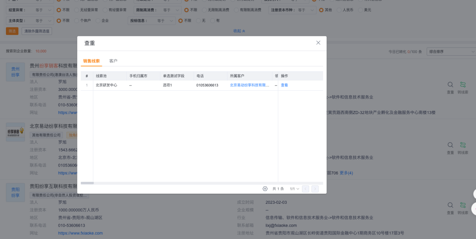
Task: Click 手机归属市 column header
Action: (x=143, y=76)
